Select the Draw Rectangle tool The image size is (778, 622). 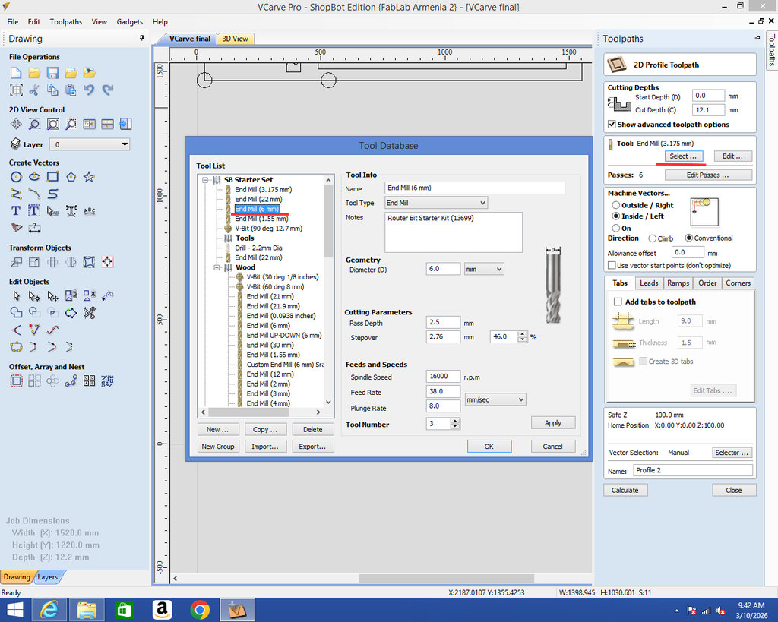(52, 177)
